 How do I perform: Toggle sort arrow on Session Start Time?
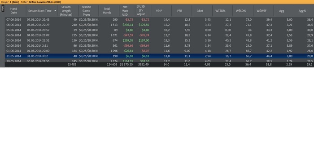[x=55, y=11]
